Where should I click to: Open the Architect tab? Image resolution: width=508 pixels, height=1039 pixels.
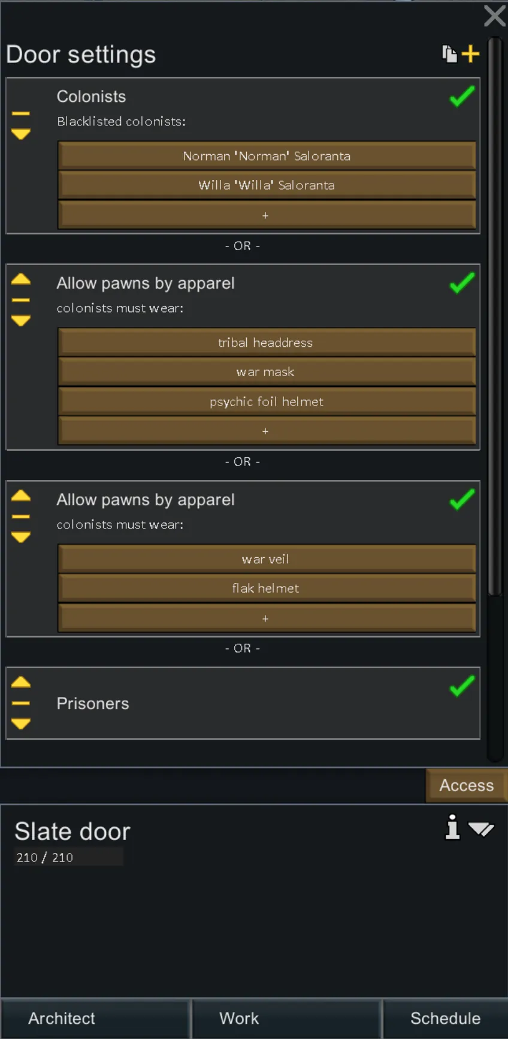coord(62,1019)
